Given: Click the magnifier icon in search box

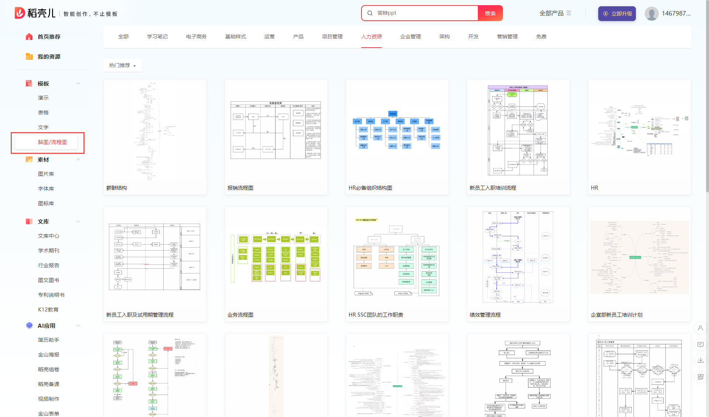Looking at the screenshot, I should coord(370,13).
